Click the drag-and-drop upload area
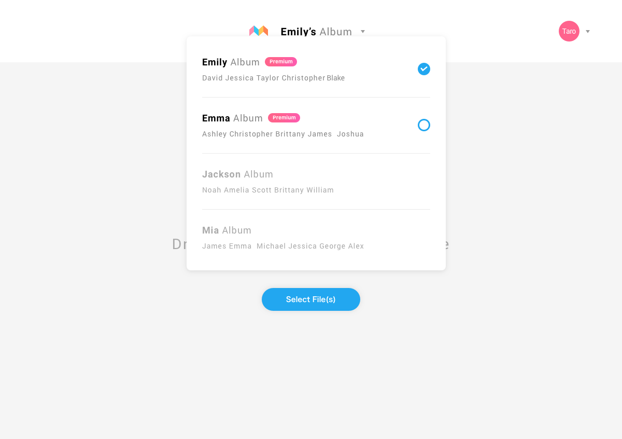The image size is (622, 439). (311, 363)
